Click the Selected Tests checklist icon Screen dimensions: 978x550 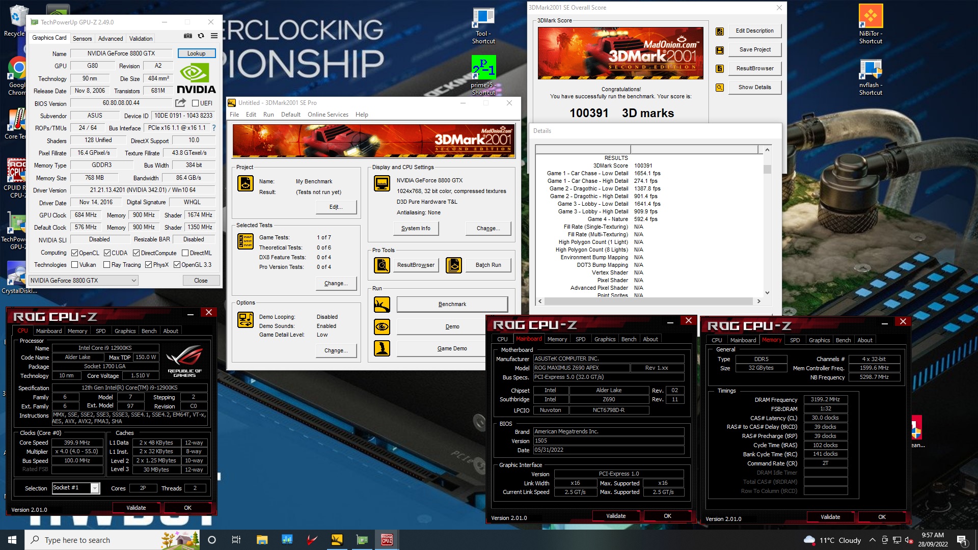(246, 241)
